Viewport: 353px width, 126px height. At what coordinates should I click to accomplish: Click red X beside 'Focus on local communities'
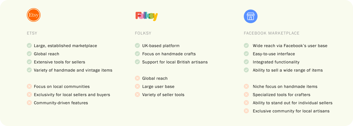[x=29, y=86]
